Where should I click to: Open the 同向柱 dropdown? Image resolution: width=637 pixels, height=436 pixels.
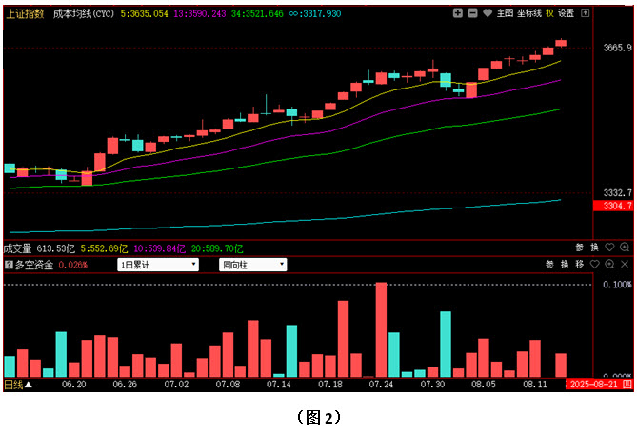[252, 265]
